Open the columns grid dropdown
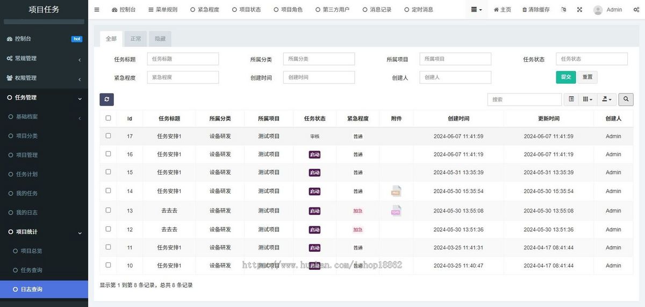This screenshot has height=307, width=645. coord(588,99)
